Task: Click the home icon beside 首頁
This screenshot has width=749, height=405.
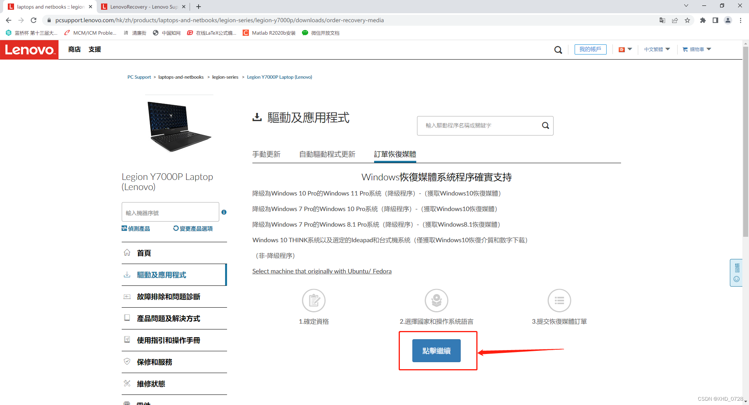Action: click(x=127, y=252)
